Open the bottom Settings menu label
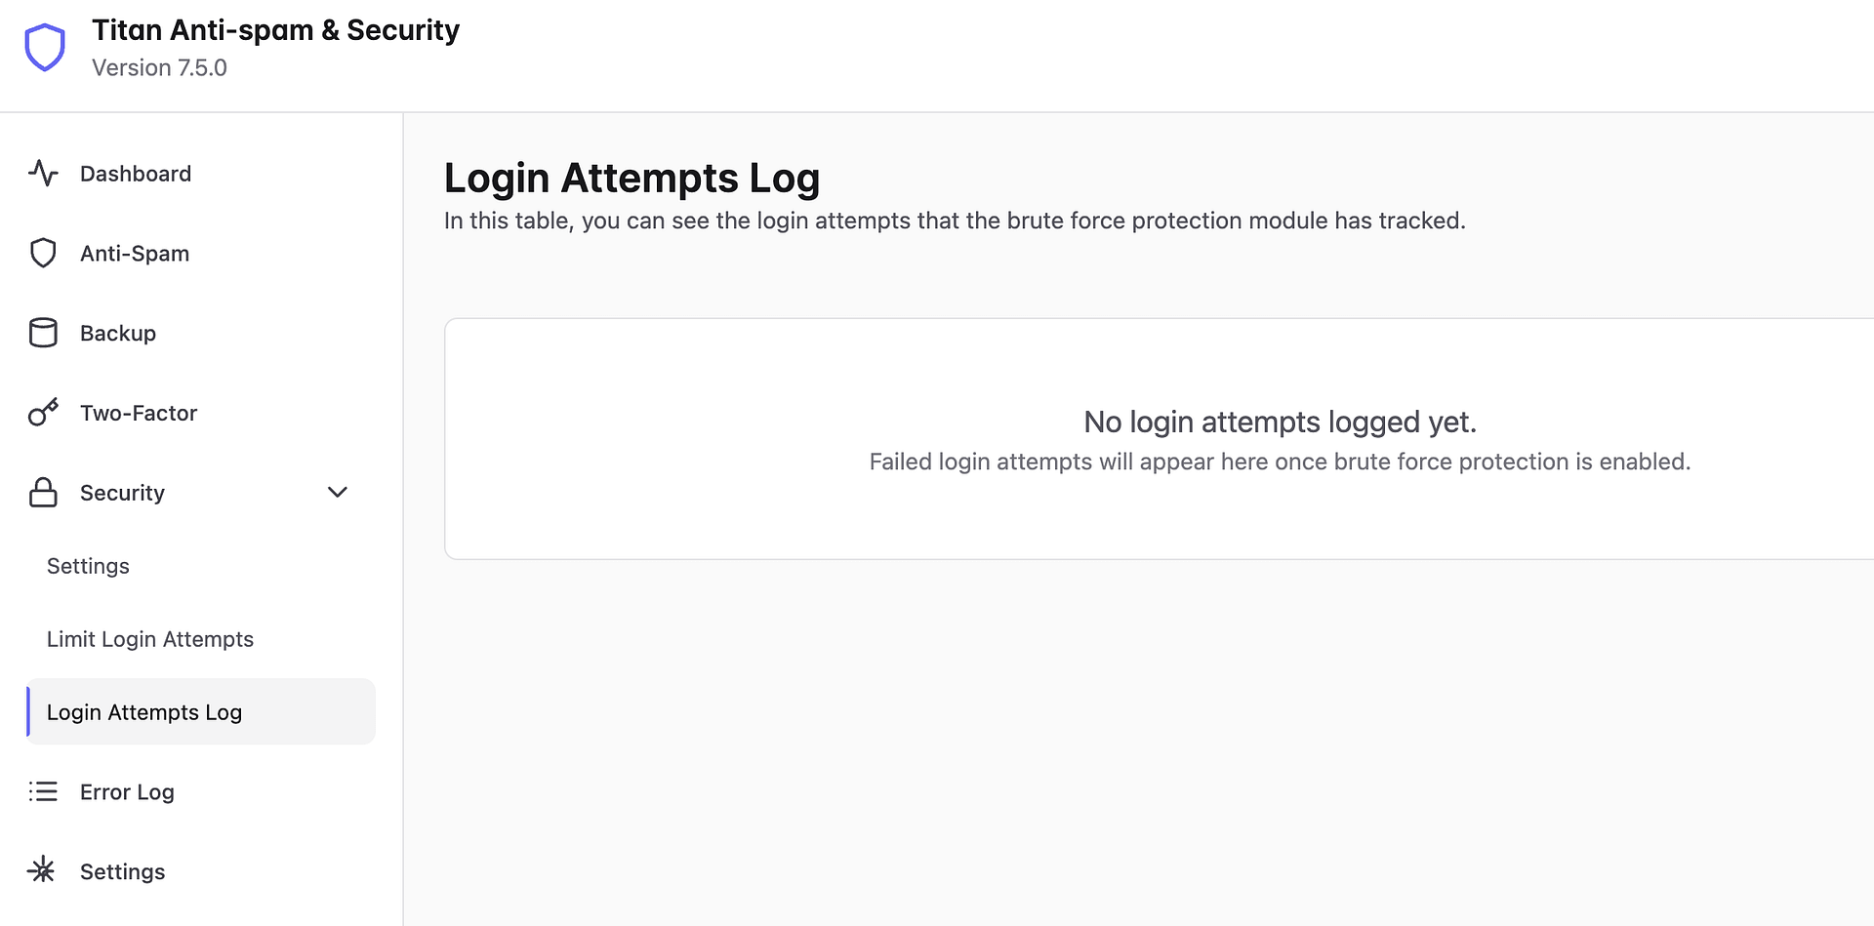Screen dimensions: 1874x926 122,872
